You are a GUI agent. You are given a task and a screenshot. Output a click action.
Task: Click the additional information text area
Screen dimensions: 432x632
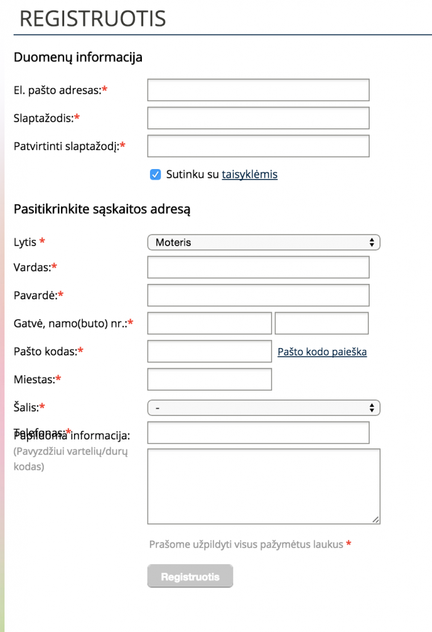[x=264, y=486]
